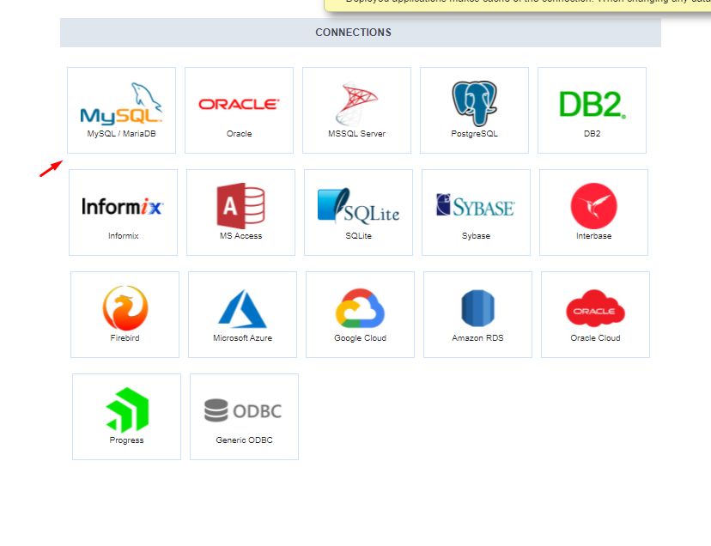711x546 pixels.
Task: Select the MySQL / MariaDB connection
Action: 122,110
